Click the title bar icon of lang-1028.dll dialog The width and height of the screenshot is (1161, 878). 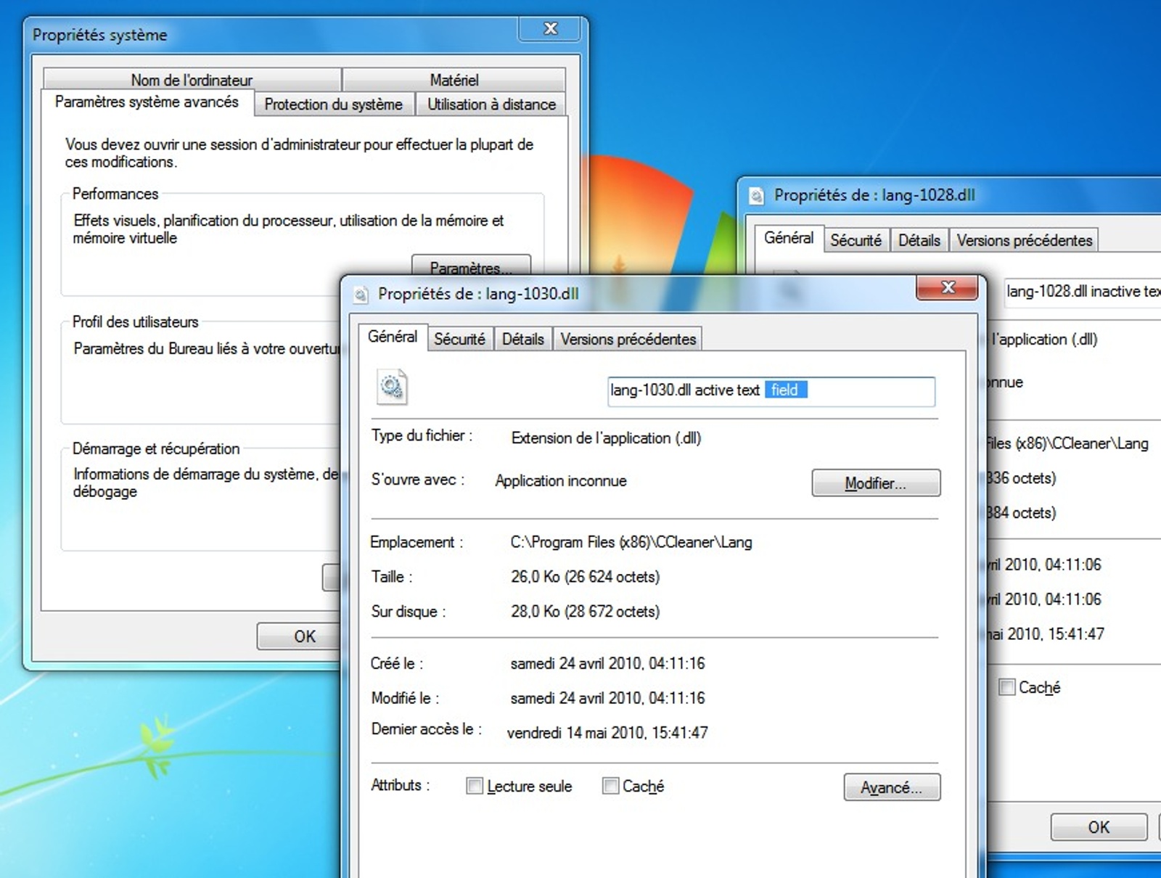click(x=755, y=195)
